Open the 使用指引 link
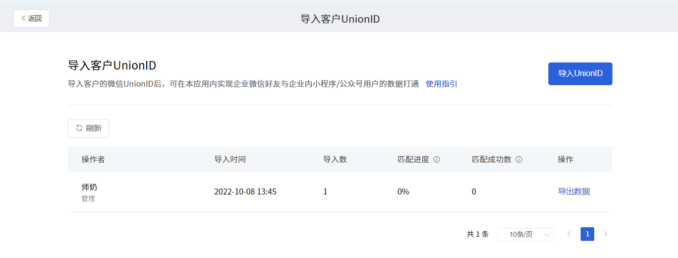This screenshot has width=678, height=258. [x=441, y=84]
